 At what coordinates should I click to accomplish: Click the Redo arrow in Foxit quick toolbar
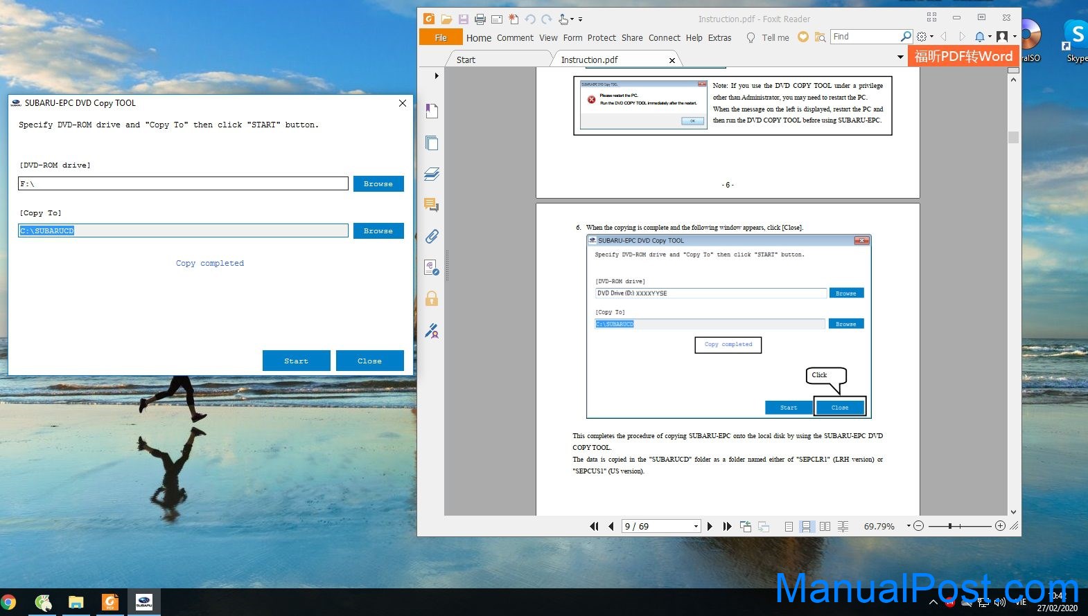[x=547, y=19]
